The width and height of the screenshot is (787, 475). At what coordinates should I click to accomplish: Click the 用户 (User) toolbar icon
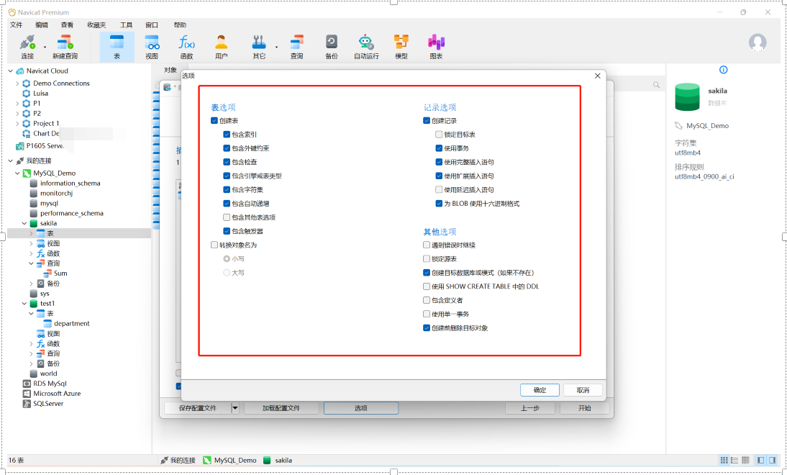[221, 42]
